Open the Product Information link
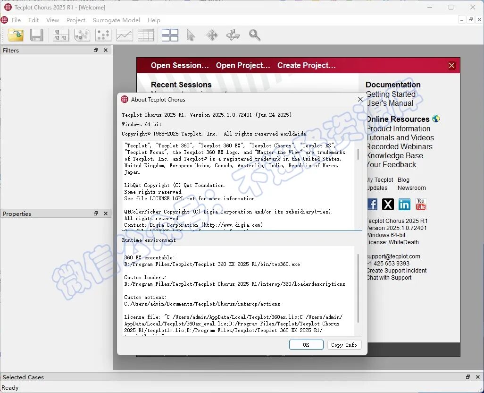Viewport: 484px width, 393px height. pos(399,128)
